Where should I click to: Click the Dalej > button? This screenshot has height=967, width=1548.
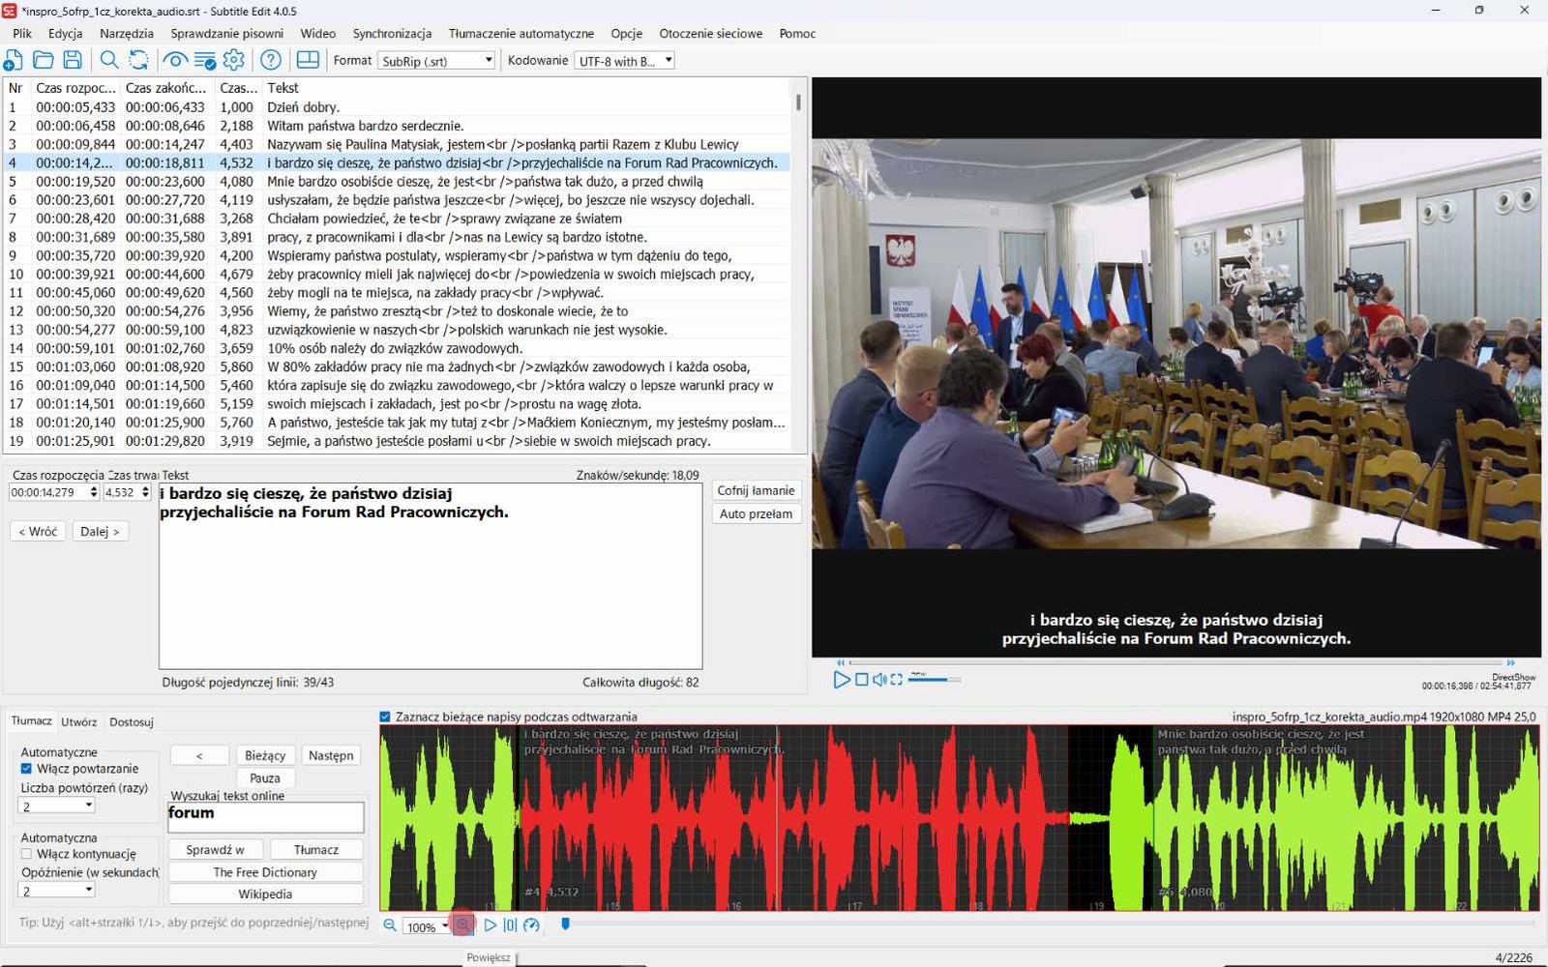100,531
